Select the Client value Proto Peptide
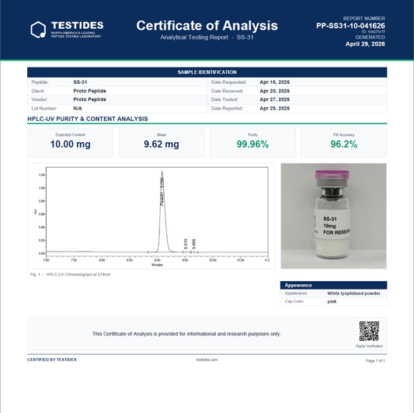 click(x=90, y=91)
